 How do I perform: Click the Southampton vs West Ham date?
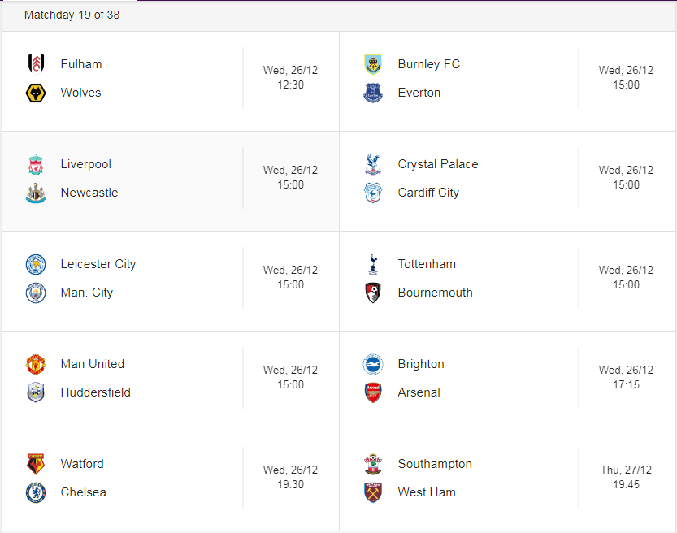click(x=626, y=470)
